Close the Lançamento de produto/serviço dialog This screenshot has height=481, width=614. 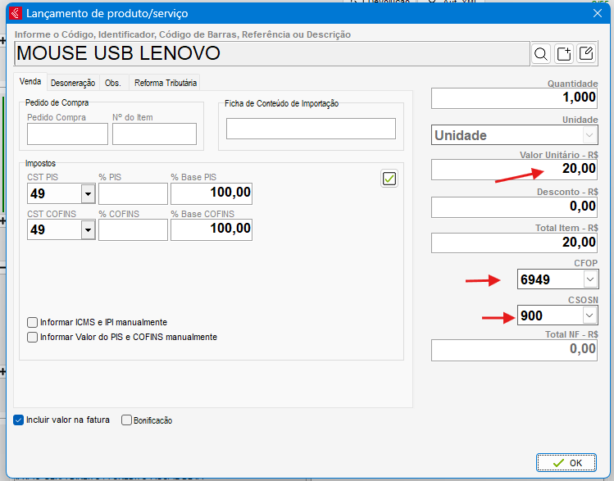(x=597, y=13)
